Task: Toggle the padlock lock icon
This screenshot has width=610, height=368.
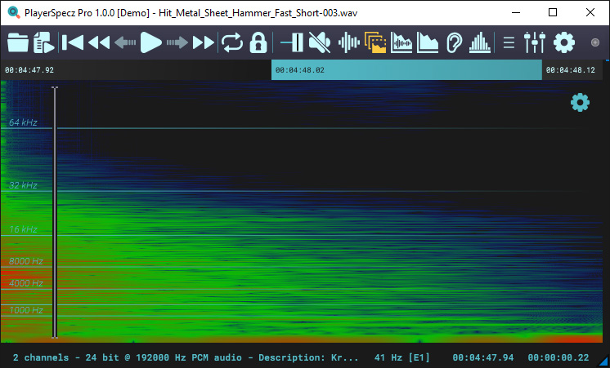Action: pyautogui.click(x=258, y=42)
